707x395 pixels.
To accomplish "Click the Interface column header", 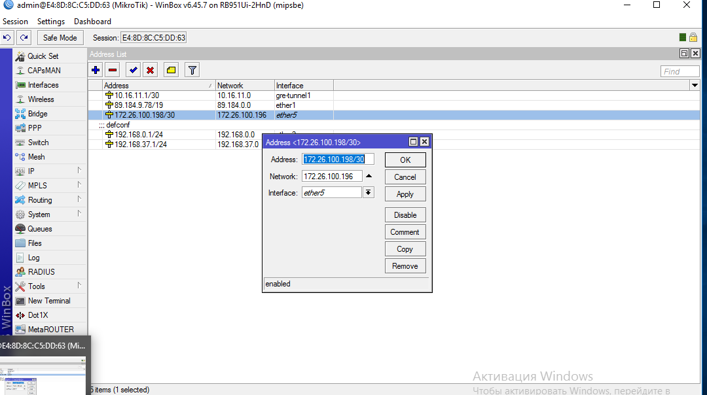I will click(x=304, y=86).
